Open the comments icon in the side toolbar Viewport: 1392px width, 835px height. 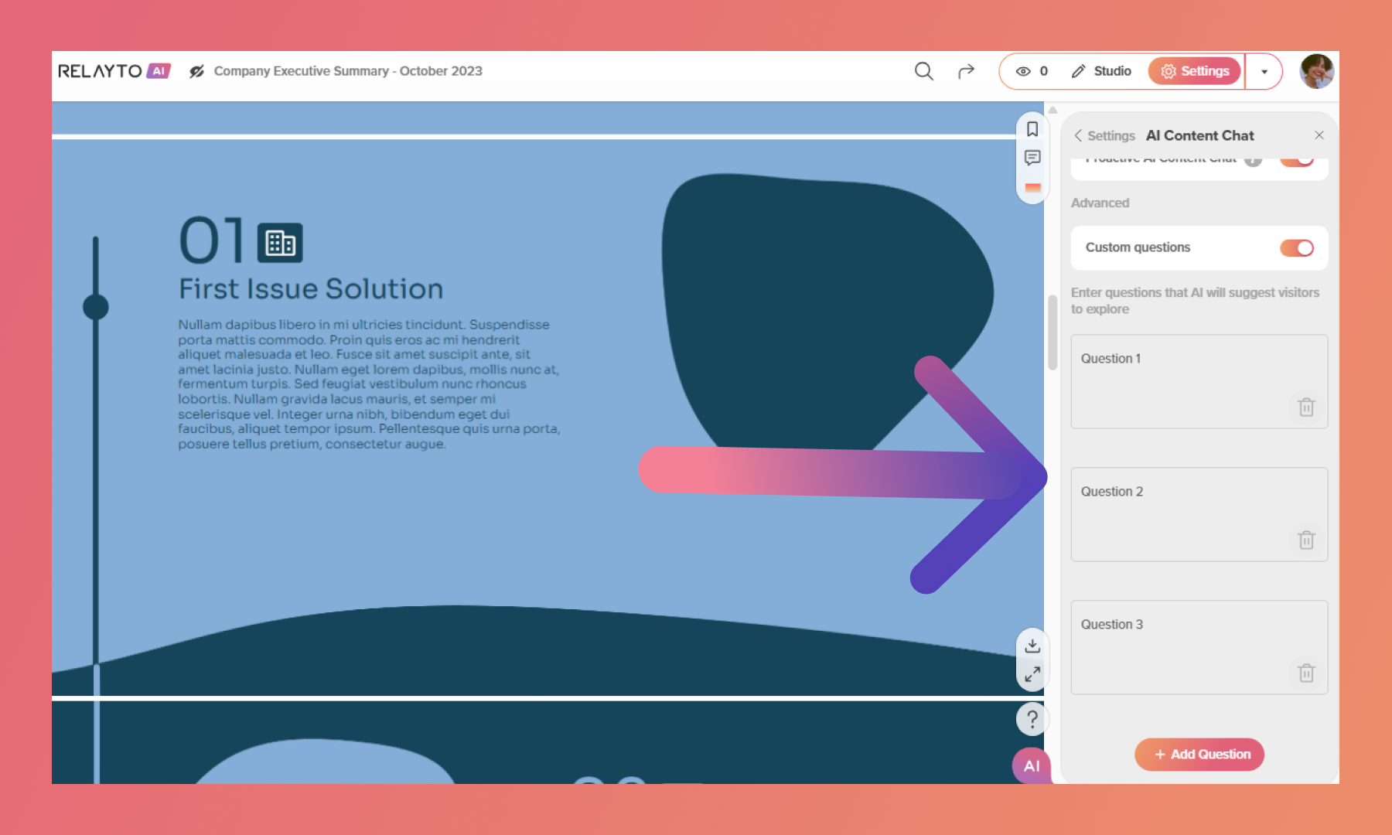[1032, 158]
